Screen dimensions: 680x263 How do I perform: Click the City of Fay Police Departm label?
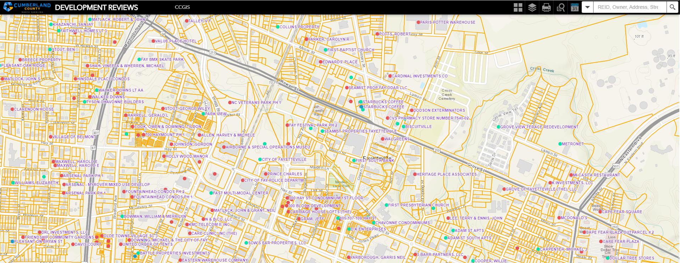point(274,180)
